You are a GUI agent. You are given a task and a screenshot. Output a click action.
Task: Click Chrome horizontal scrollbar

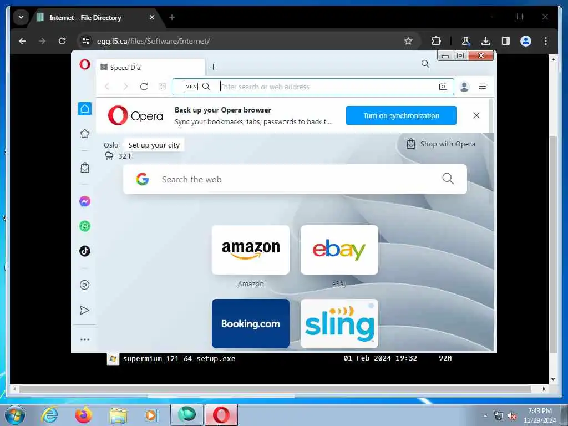click(x=275, y=389)
